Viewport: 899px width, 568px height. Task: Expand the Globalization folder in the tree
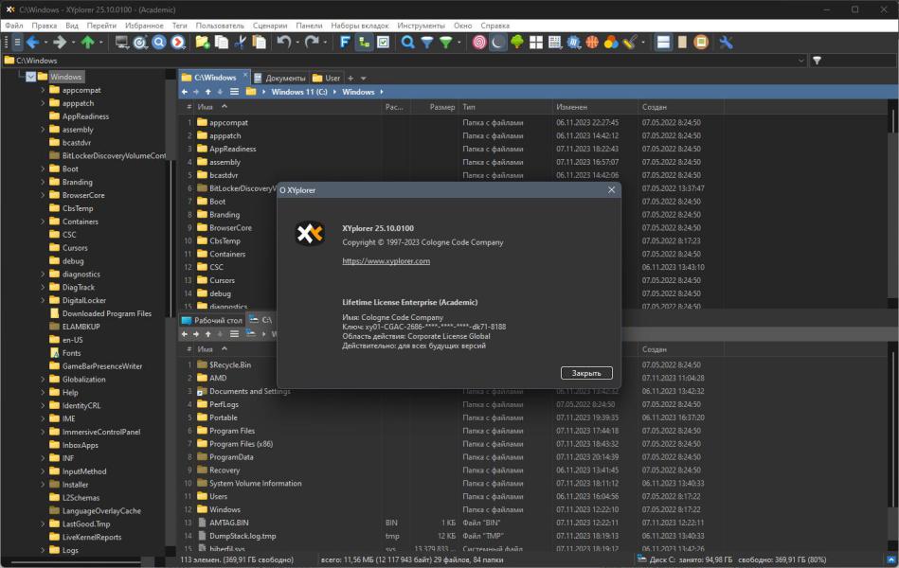tap(43, 379)
